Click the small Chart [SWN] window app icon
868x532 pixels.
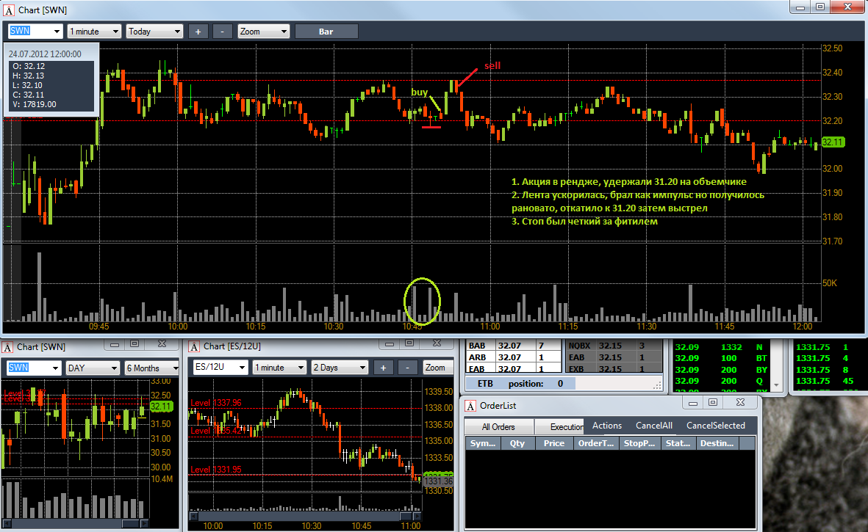click(x=7, y=347)
